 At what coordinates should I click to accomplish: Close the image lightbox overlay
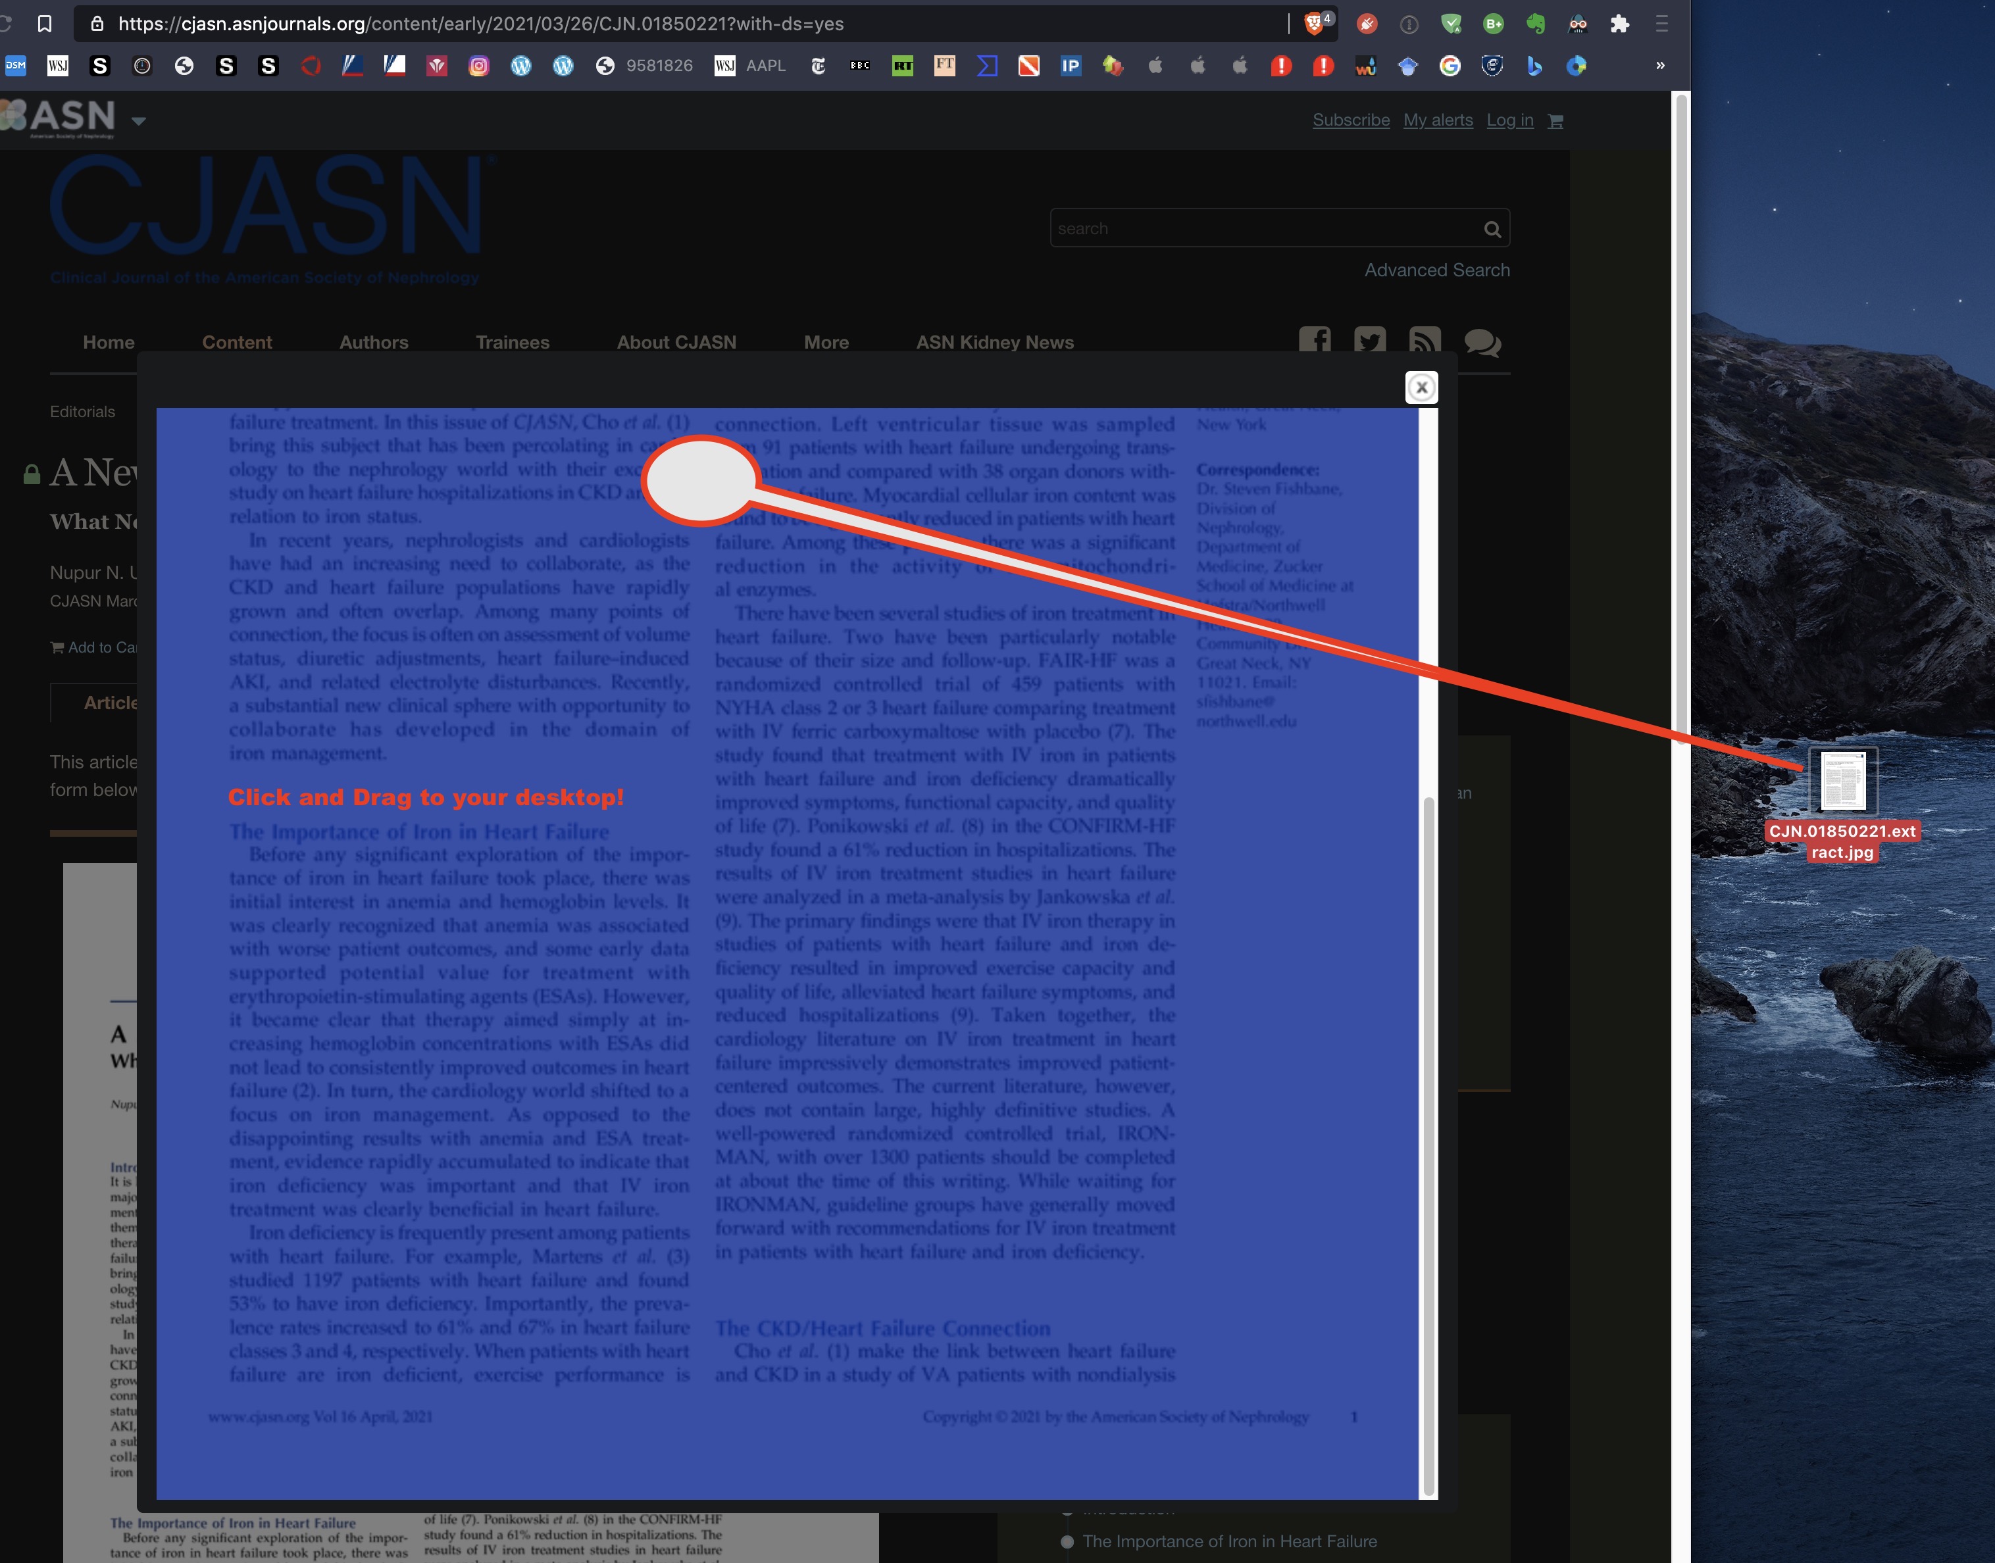point(1421,388)
